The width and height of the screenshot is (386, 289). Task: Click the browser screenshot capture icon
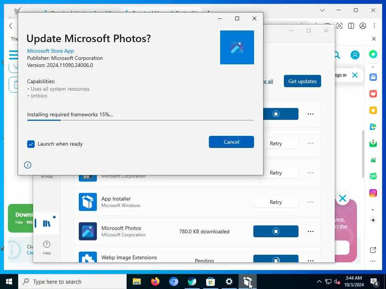pos(340,26)
